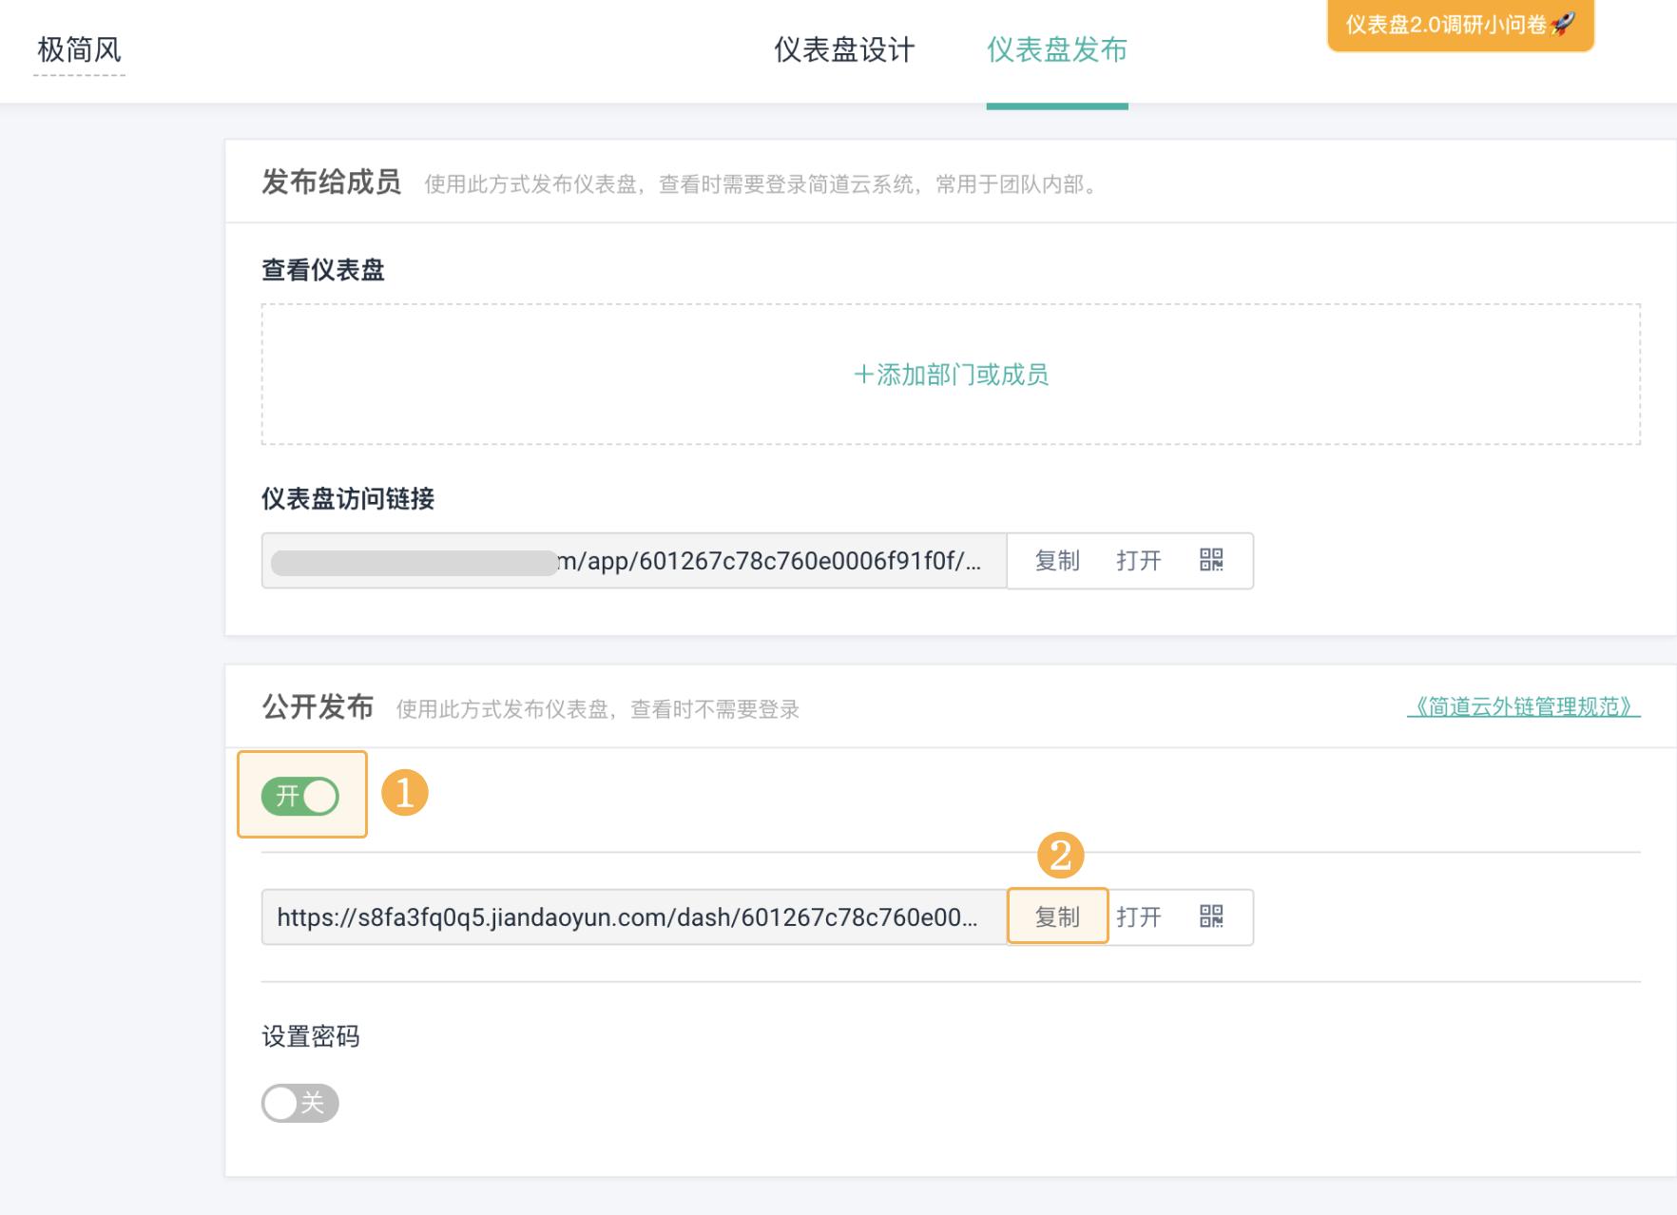This screenshot has width=1677, height=1215.
Task: Switch to the 仪表盘设计 tab
Action: click(843, 51)
